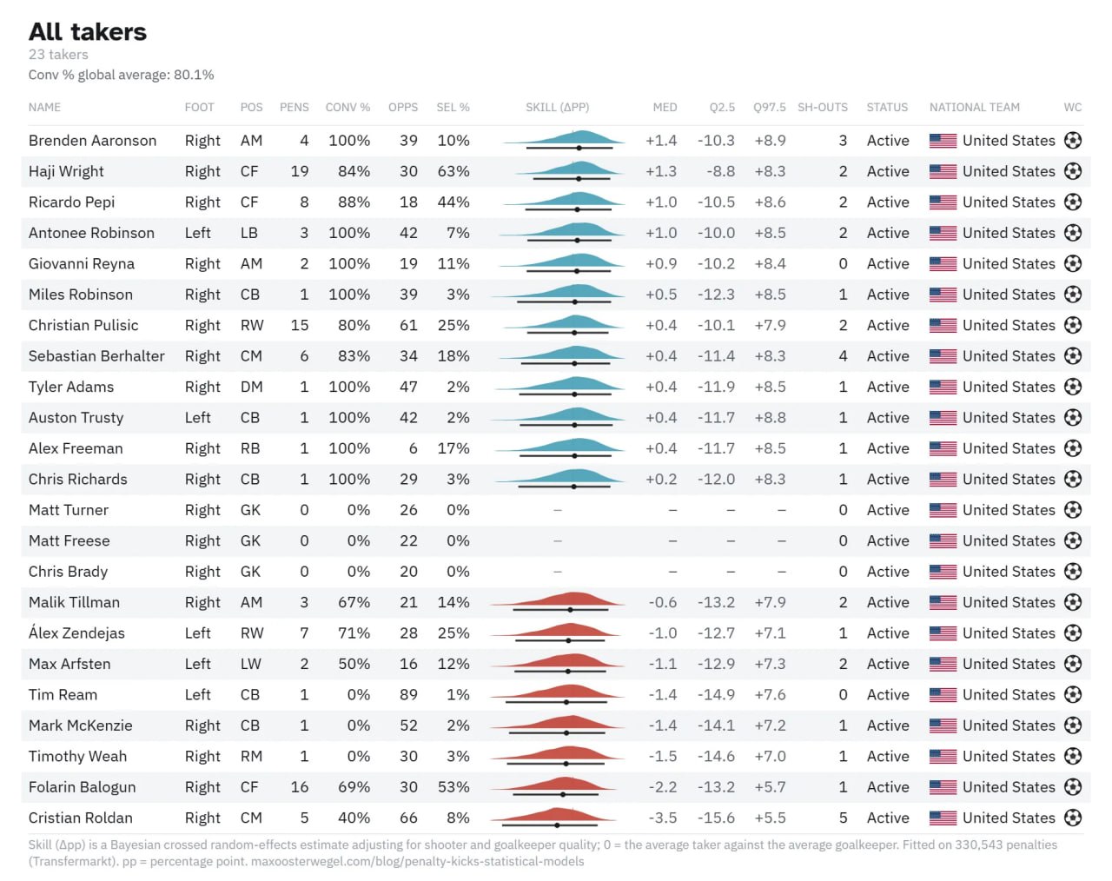Image resolution: width=1112 pixels, height=881 pixels.
Task: Select Active status for Sebastian Berhalter
Action: (888, 355)
